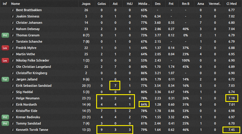
Task: Sort by the Cl Med column header
Action: [x=232, y=4]
